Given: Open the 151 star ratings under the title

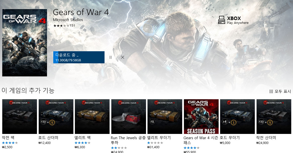Looking at the screenshot, I should click(64, 26).
